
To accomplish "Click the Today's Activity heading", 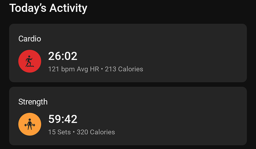I will pyautogui.click(x=48, y=8).
